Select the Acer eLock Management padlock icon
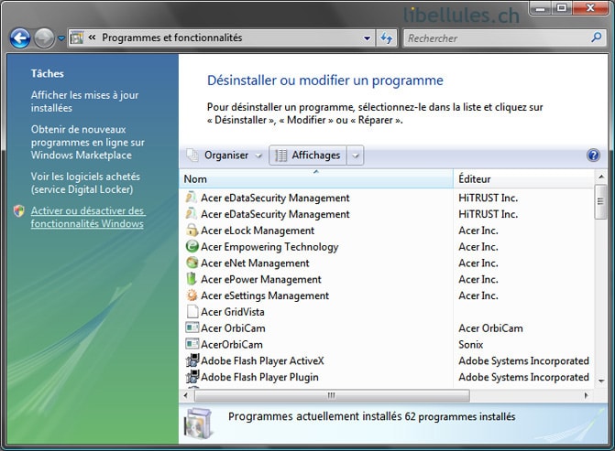Viewport: 615px width, 451px height. pos(192,231)
